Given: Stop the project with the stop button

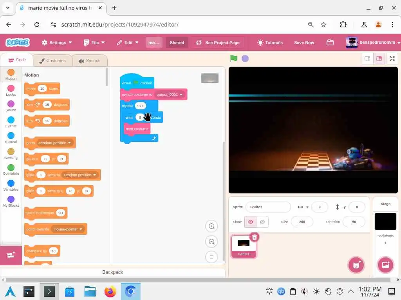Looking at the screenshot, I should tap(245, 59).
